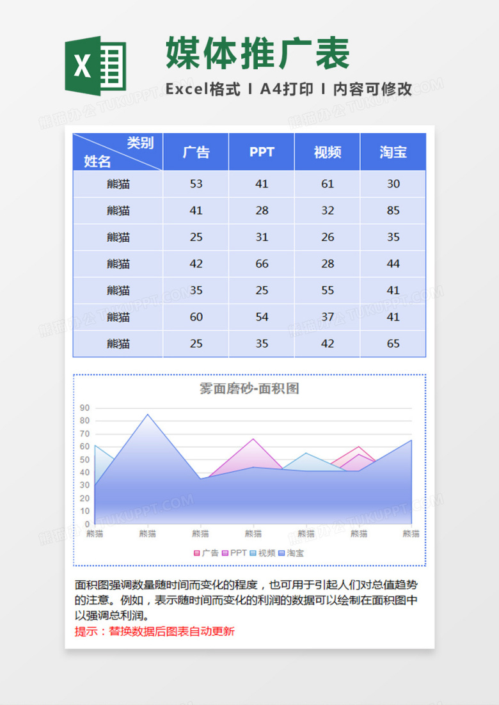Select the 广告 column header
The height and width of the screenshot is (705, 499).
pyautogui.click(x=196, y=152)
